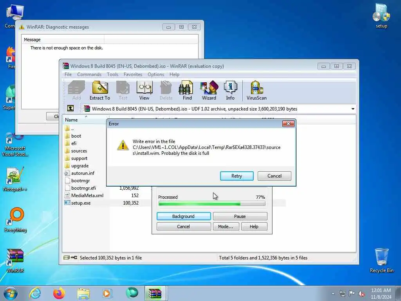Show hidden tray icons arrow

click(333, 294)
